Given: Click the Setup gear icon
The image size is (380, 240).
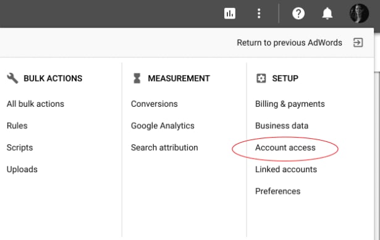Looking at the screenshot, I should click(x=261, y=78).
